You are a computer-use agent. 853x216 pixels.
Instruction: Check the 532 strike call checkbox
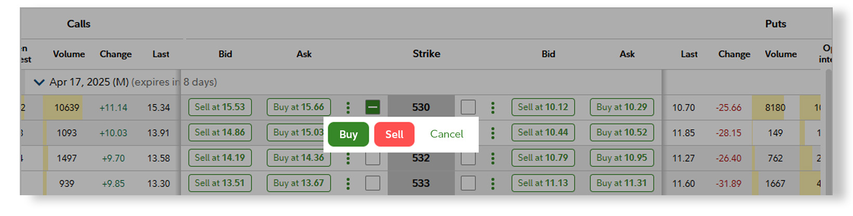pyautogui.click(x=372, y=158)
